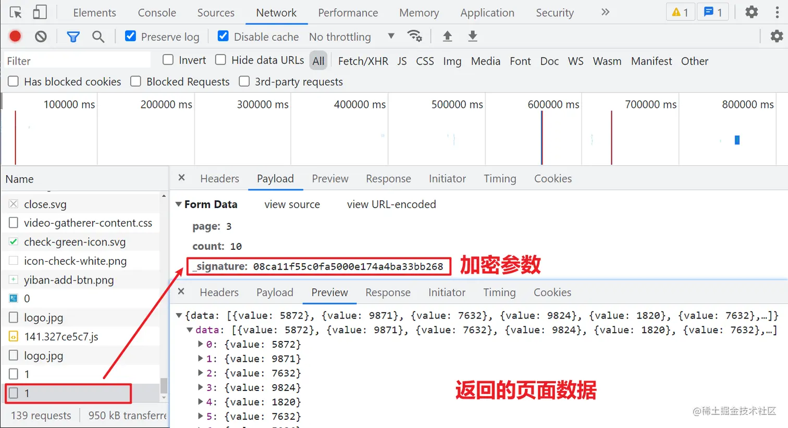
Task: Select the All request type filter
Action: tap(318, 61)
